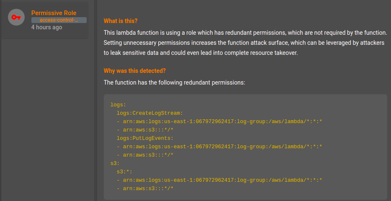
Task: Click the access-control tag badge
Action: [59, 20]
